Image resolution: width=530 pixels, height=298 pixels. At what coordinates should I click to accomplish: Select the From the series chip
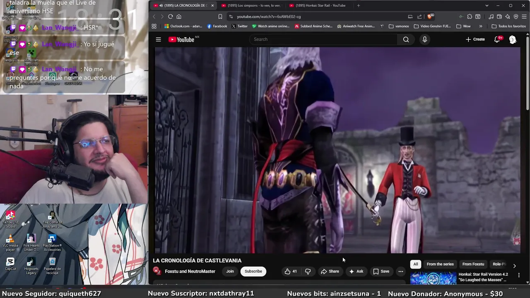point(440,264)
